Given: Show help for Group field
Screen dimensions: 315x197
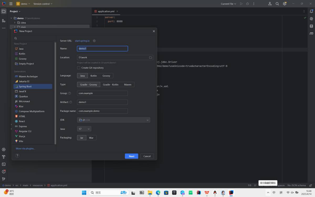Looking at the screenshot, I should tap(70, 93).
